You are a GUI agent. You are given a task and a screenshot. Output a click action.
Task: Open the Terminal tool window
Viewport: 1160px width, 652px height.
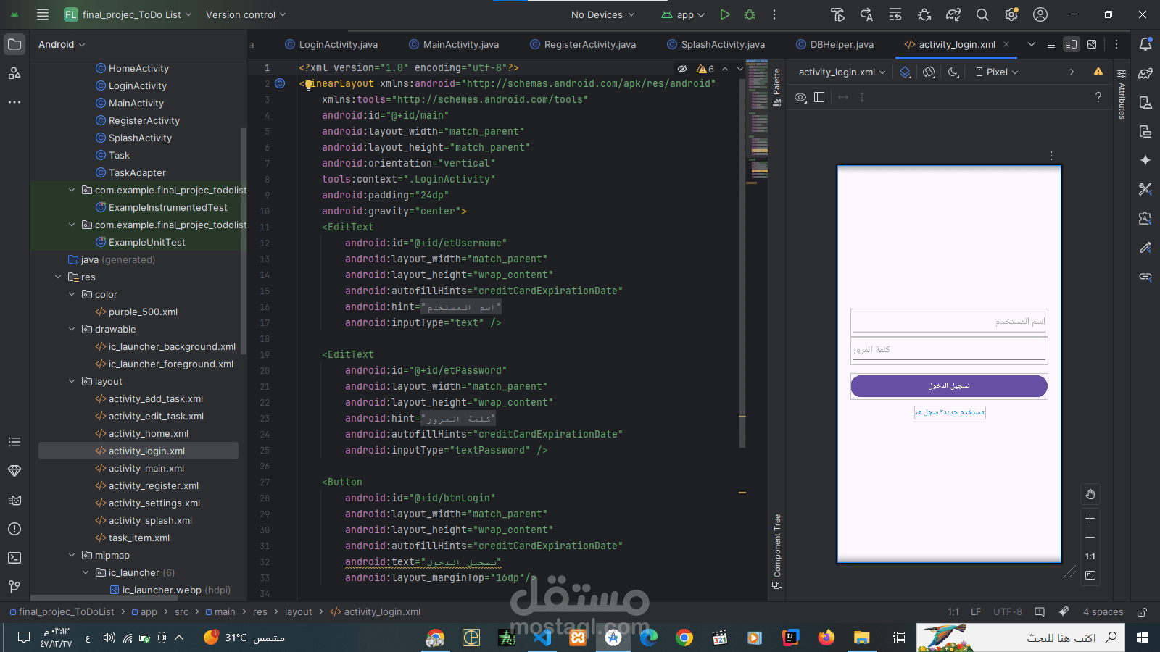[x=14, y=558]
